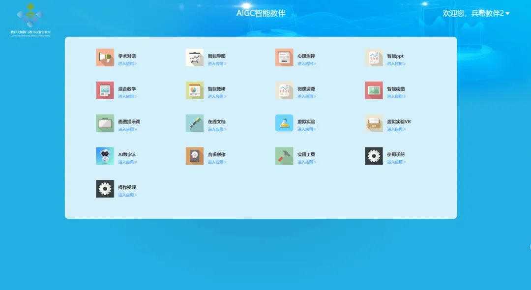Click the 混合教学 icon
Screen dimensions: 531x290
[105, 90]
